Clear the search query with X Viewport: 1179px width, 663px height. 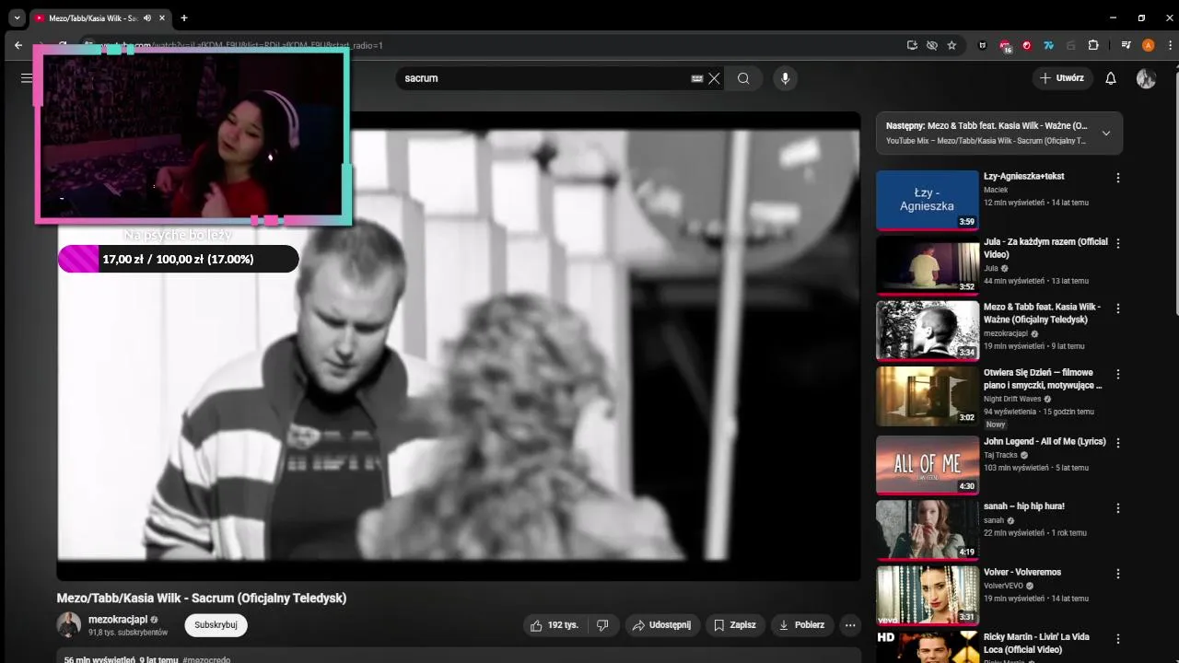point(714,78)
